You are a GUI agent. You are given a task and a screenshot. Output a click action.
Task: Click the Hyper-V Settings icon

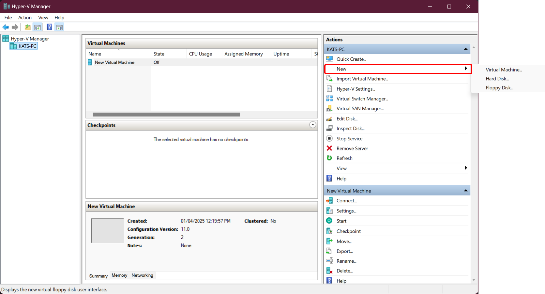click(329, 89)
